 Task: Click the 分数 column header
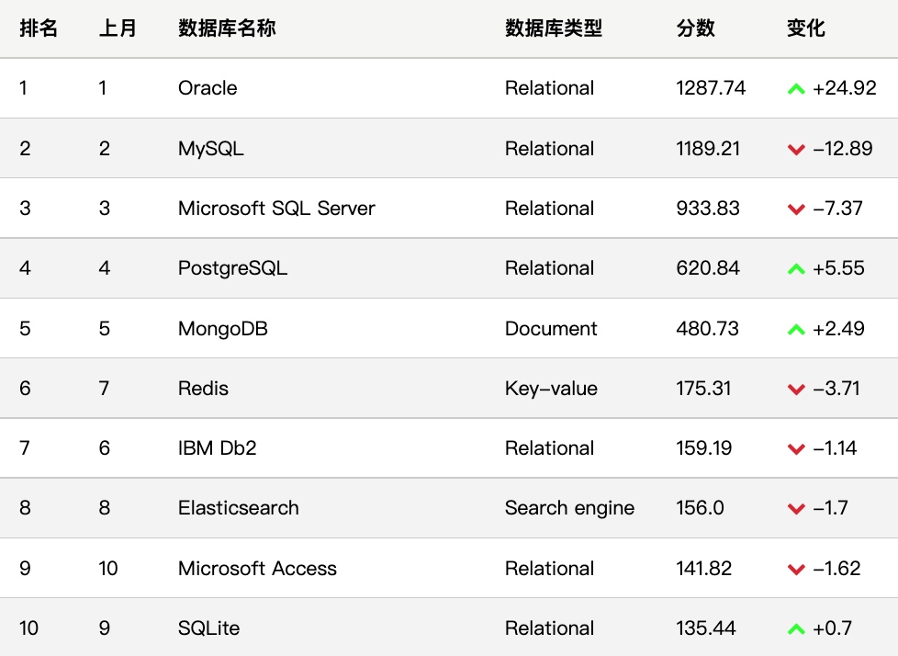click(695, 28)
